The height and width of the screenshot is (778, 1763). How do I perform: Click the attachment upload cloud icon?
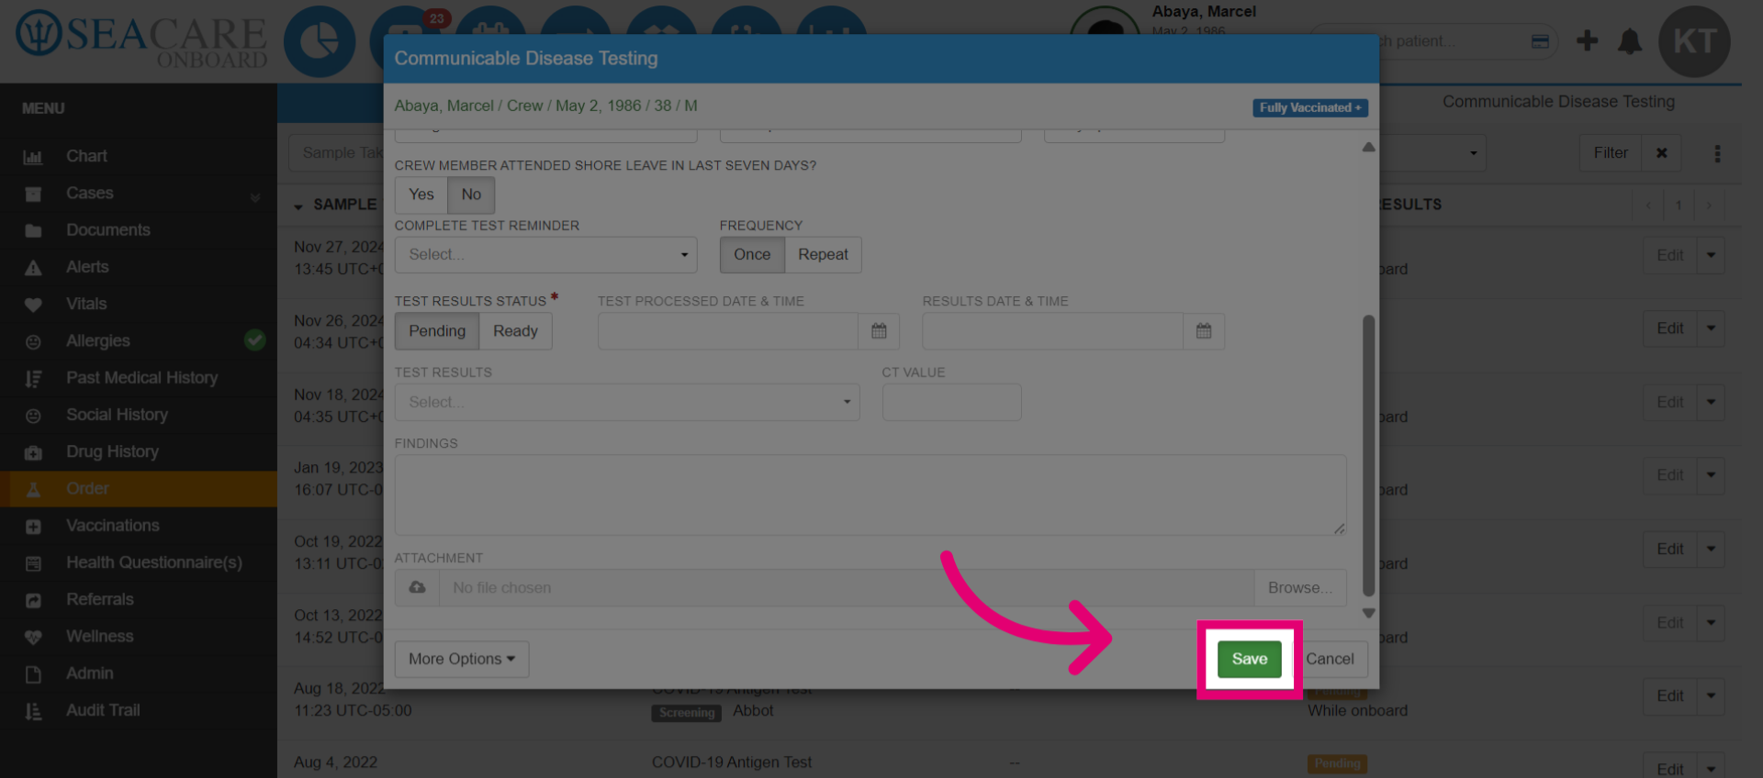(x=418, y=587)
